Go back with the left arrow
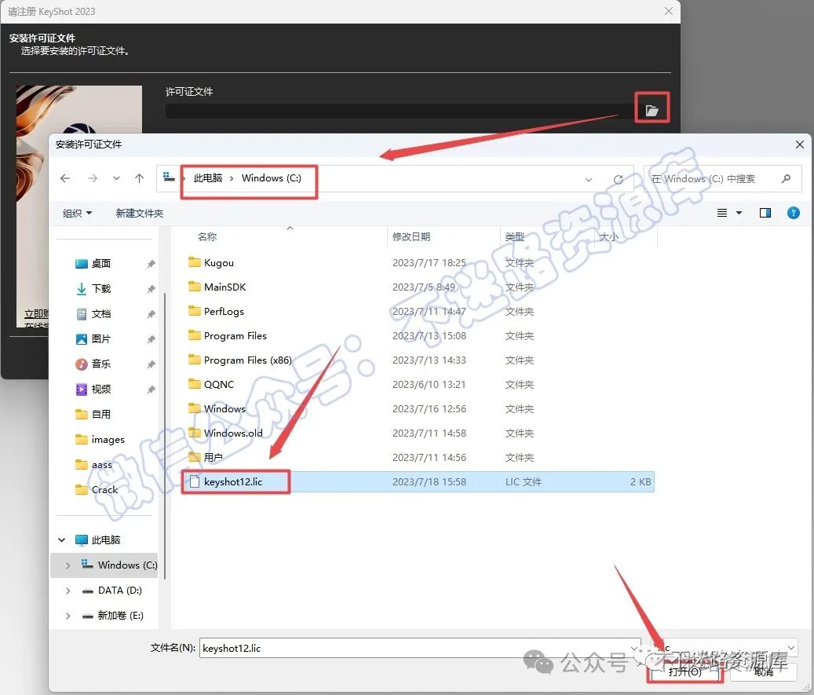 [65, 178]
